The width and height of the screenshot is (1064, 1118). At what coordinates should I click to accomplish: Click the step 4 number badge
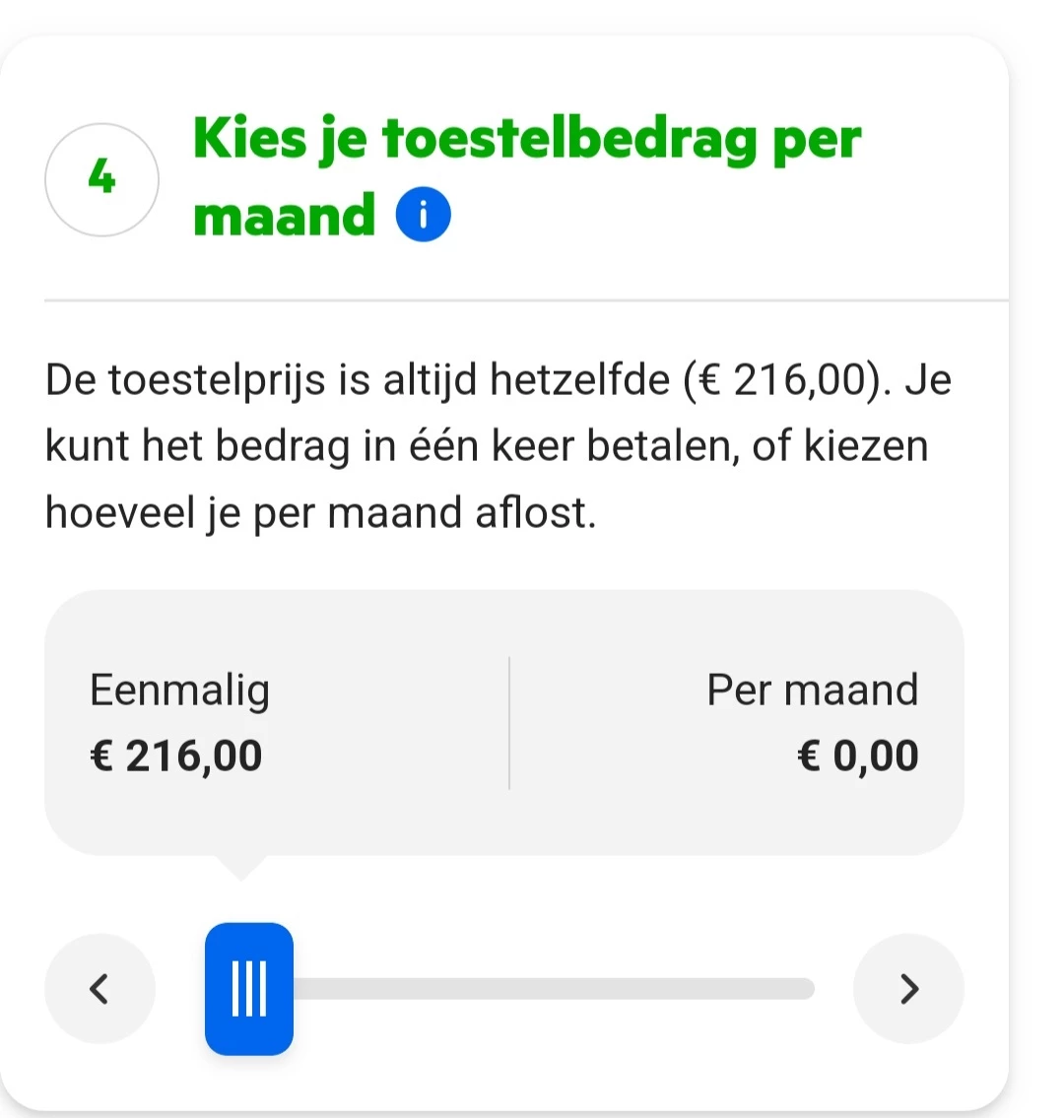(101, 179)
